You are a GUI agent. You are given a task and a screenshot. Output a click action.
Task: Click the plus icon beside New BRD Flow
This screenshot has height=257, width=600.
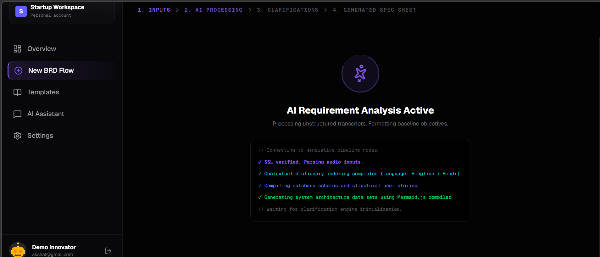click(19, 70)
